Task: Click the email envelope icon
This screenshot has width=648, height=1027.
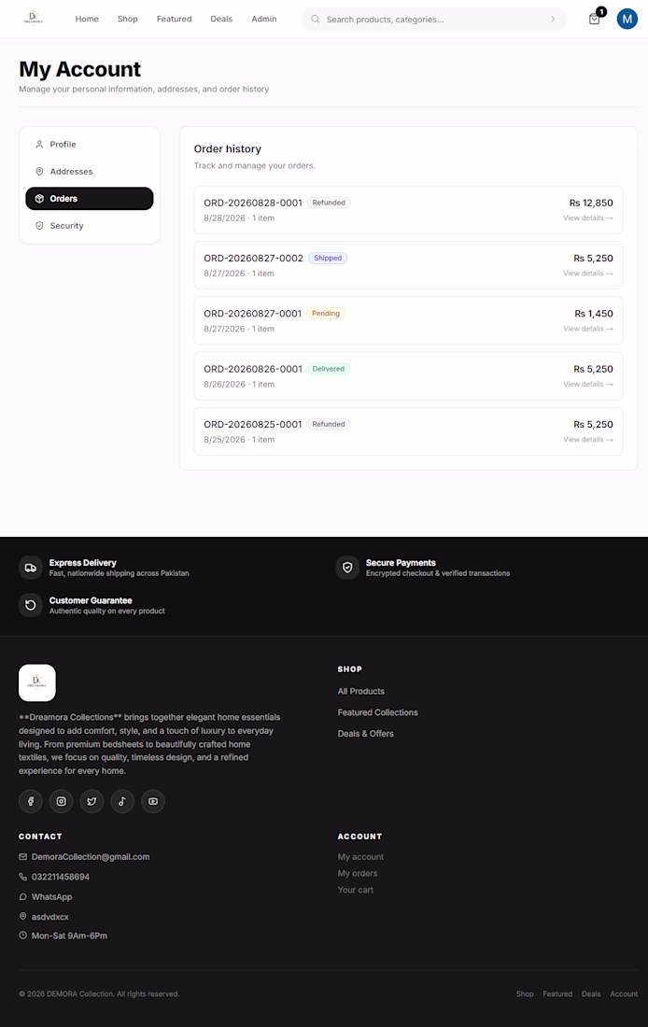Action: click(x=23, y=857)
